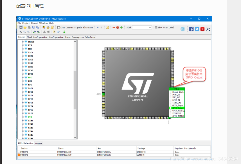Check TIM5_CH1 in the PH10 pin menu
The height and width of the screenshot is (164, 241).
170,103
